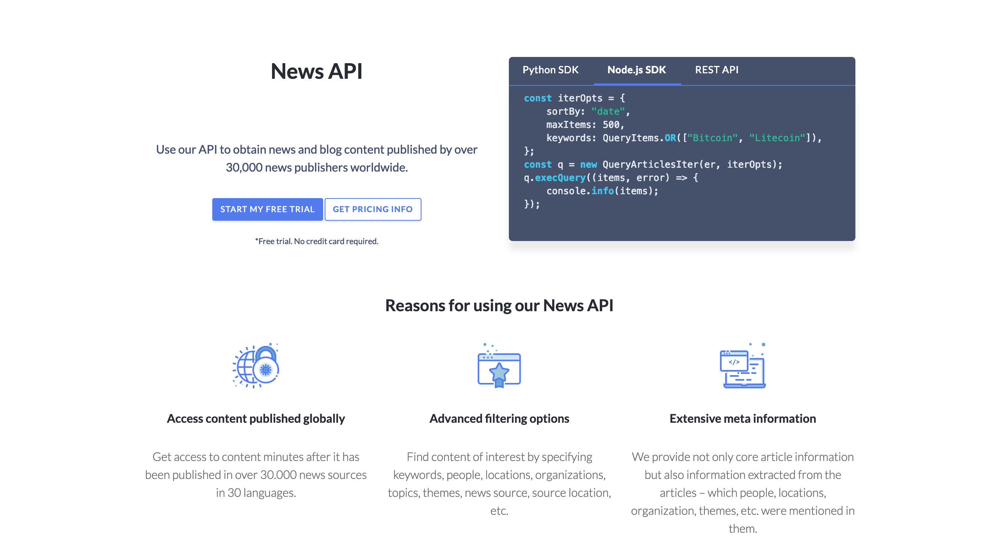
Task: Click the News API heading
Action: click(316, 71)
